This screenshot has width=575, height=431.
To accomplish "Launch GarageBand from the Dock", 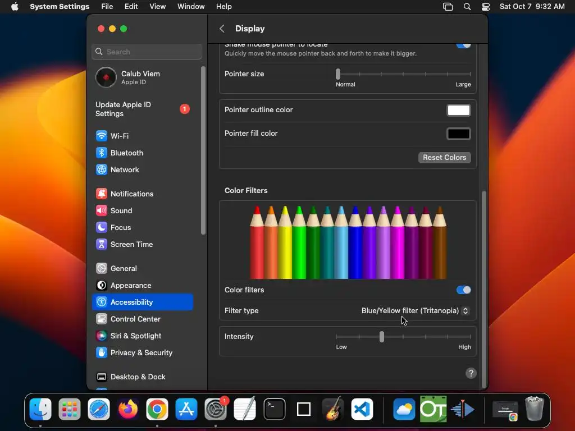I will point(332,409).
